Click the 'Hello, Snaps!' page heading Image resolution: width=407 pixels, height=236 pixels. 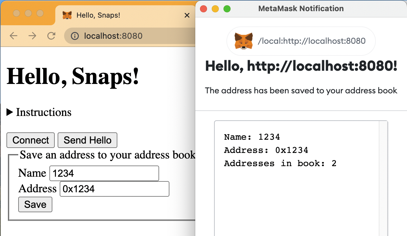pos(73,76)
